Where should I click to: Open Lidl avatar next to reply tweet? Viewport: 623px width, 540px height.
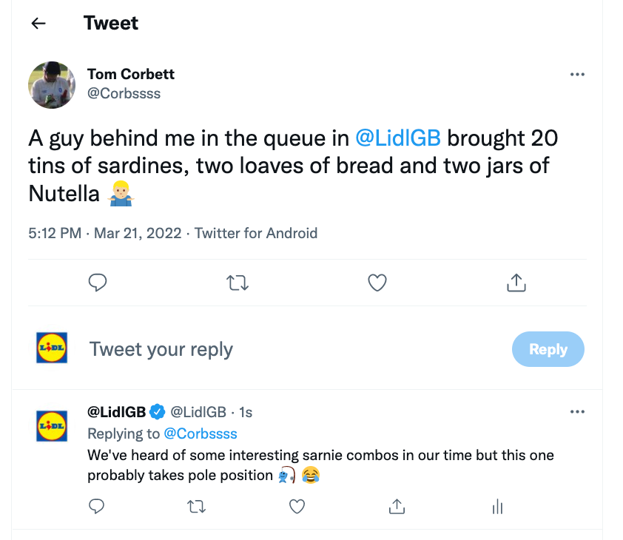coord(52,426)
